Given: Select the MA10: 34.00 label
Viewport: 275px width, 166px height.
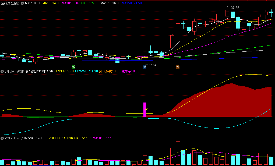Looking at the screenshot, I should tap(52, 3).
